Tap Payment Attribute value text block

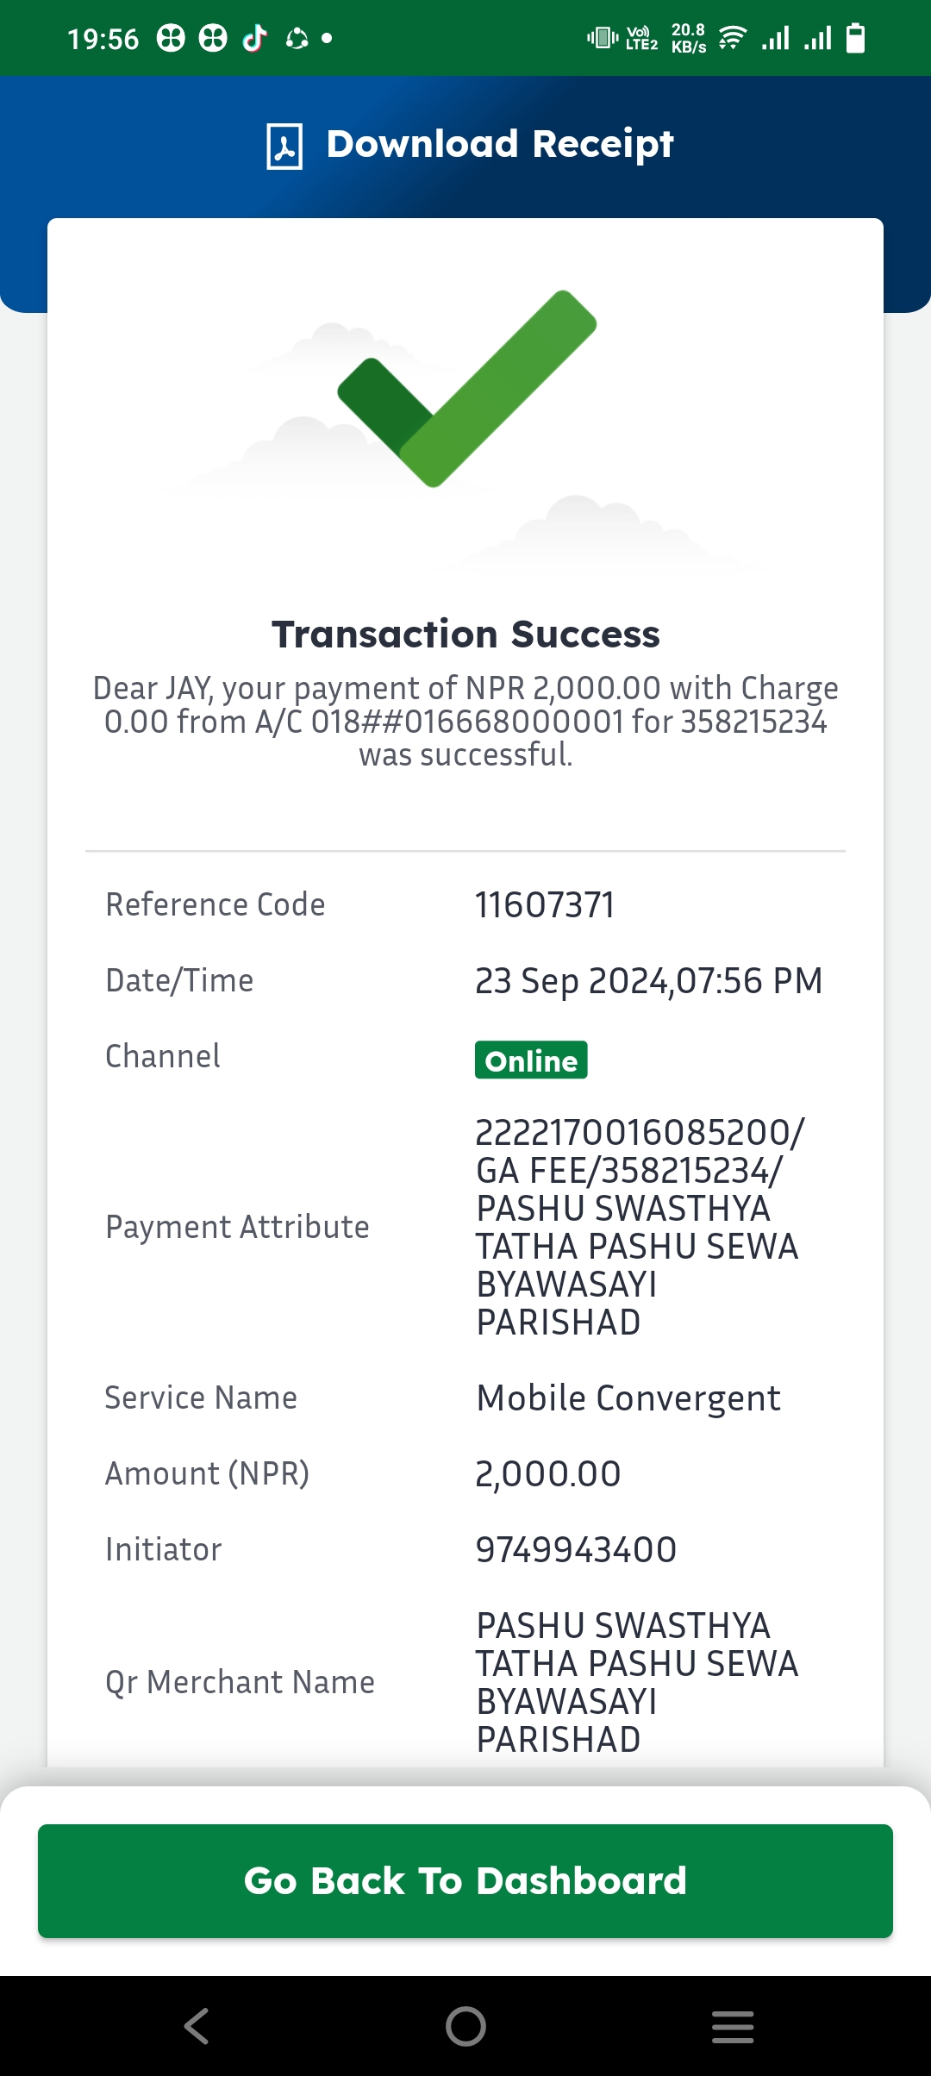[x=640, y=1227]
